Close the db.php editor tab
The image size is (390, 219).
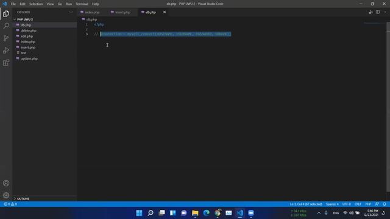165,12
